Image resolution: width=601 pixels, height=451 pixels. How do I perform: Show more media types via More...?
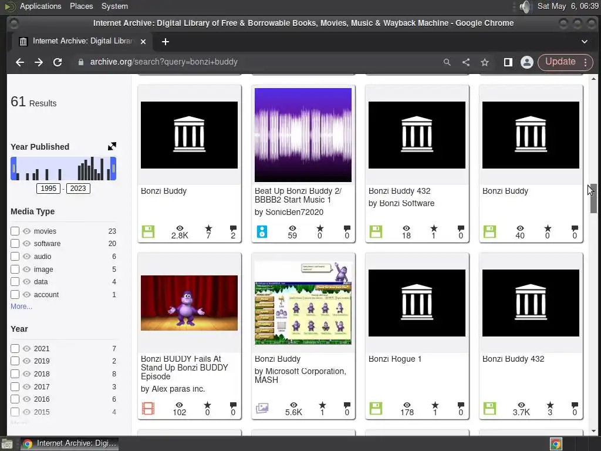coord(22,307)
